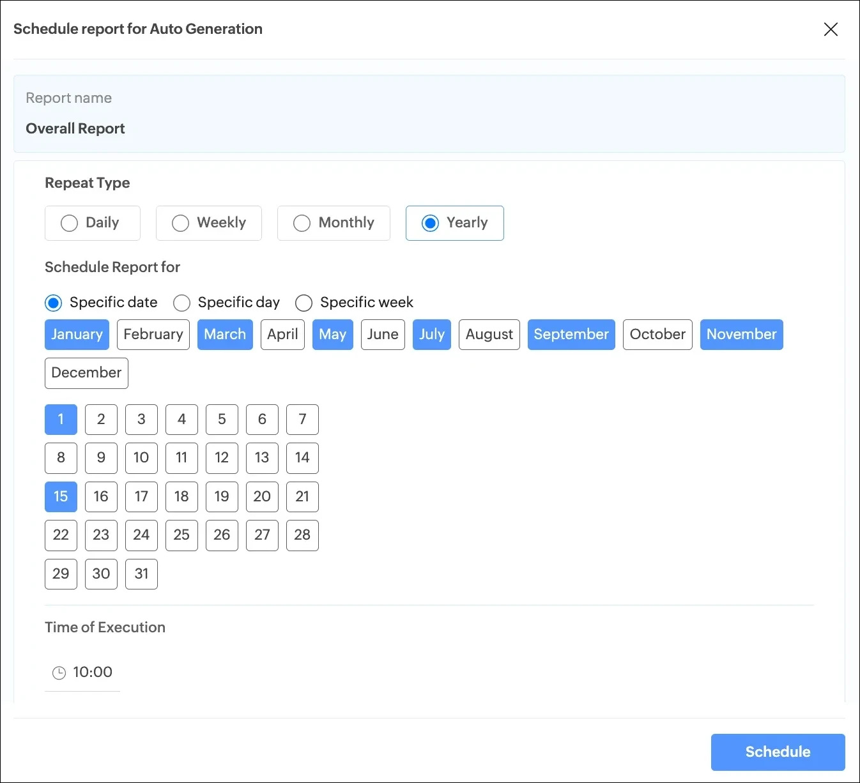Pick the Specific day option
860x783 pixels.
point(182,303)
